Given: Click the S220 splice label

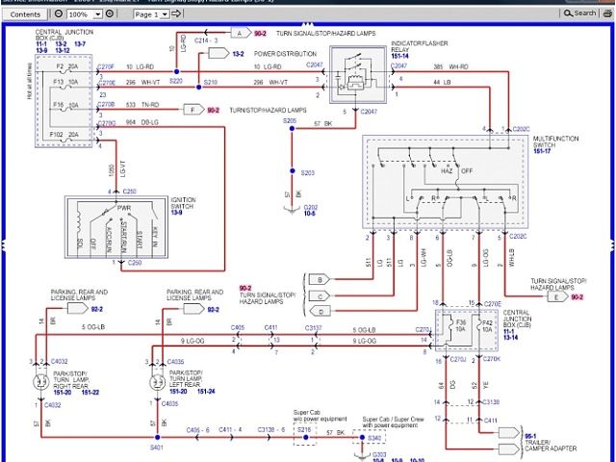Looking at the screenshot, I should (176, 83).
